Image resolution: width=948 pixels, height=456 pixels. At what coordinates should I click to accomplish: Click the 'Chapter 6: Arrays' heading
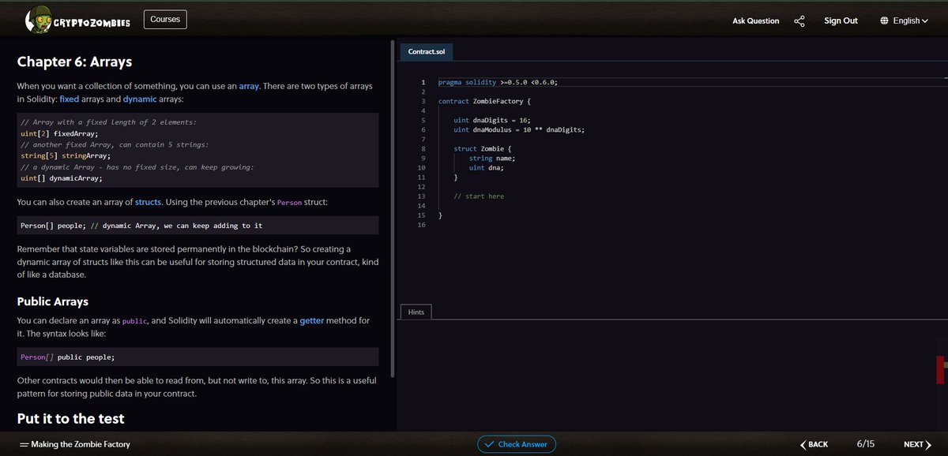(x=74, y=62)
